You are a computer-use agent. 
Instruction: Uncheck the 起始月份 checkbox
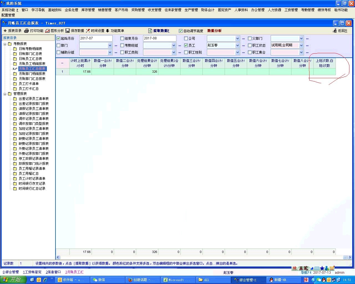(x=59, y=39)
